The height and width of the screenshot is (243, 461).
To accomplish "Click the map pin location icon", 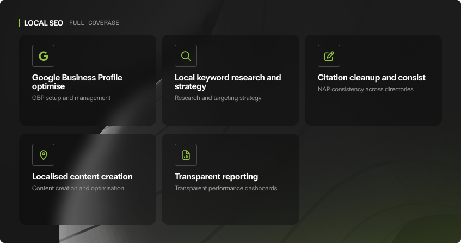I will [x=43, y=155].
